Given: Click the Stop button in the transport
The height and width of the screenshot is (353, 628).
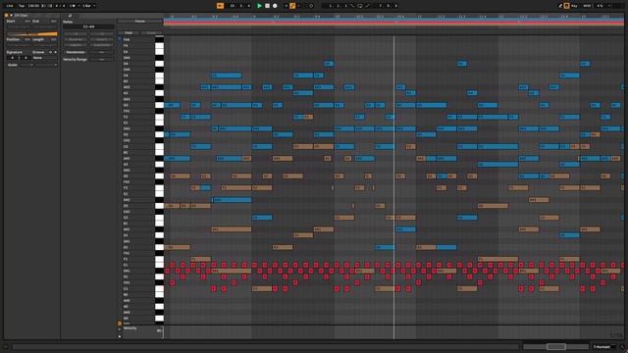Looking at the screenshot, I should (x=267, y=6).
